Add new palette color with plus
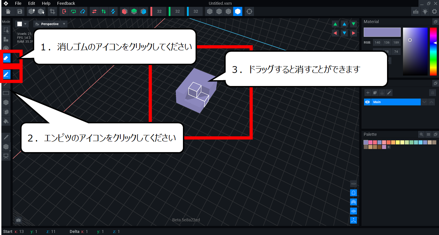439x235 pixels. 388,147
